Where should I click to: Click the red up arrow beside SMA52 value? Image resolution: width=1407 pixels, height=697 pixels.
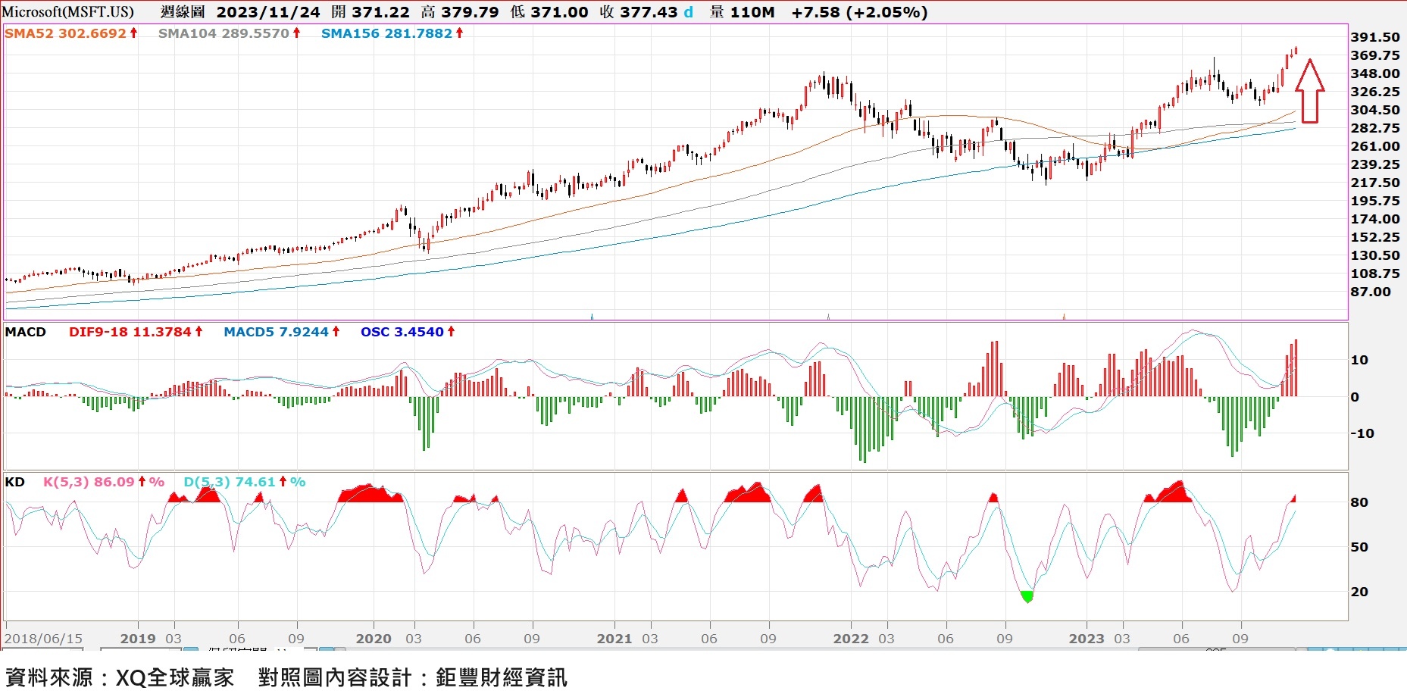133,33
